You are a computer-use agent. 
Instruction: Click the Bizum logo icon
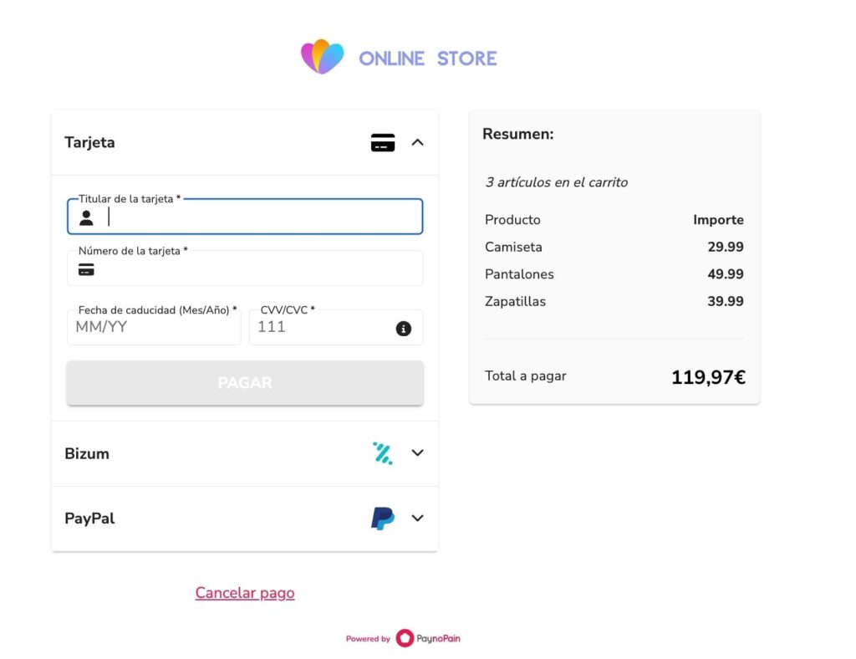[382, 453]
